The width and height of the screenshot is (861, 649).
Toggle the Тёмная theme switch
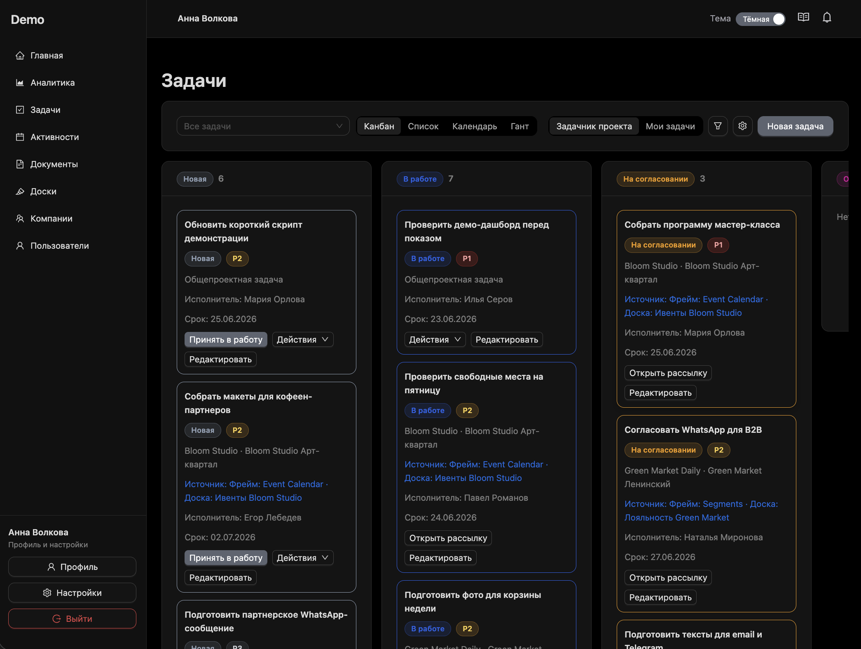pyautogui.click(x=760, y=19)
